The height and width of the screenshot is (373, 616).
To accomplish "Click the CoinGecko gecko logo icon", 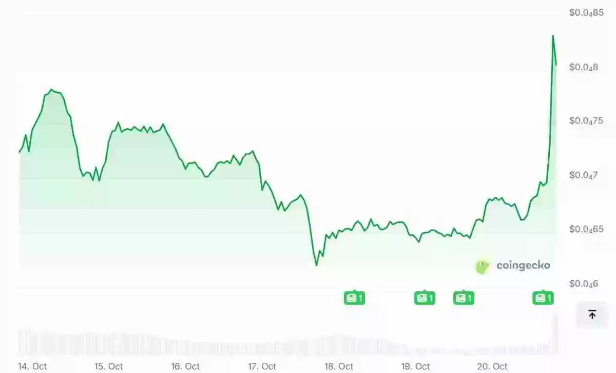I will [483, 265].
